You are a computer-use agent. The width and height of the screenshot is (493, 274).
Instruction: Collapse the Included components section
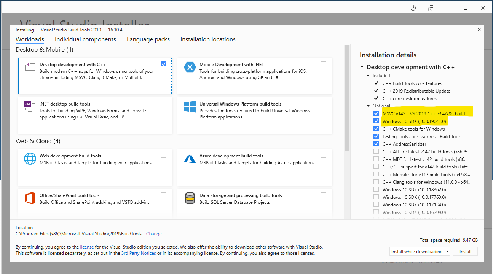pos(368,76)
